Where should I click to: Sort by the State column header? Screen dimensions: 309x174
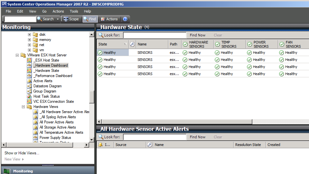[113, 44]
